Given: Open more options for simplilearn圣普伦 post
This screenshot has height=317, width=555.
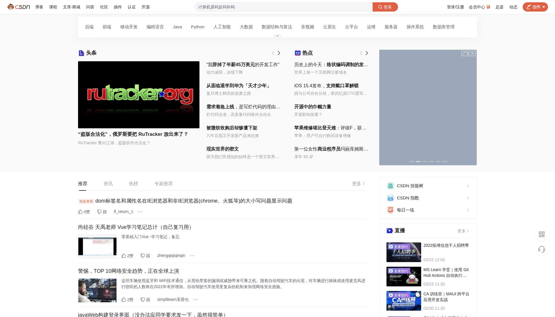Looking at the screenshot, I should click(196, 300).
